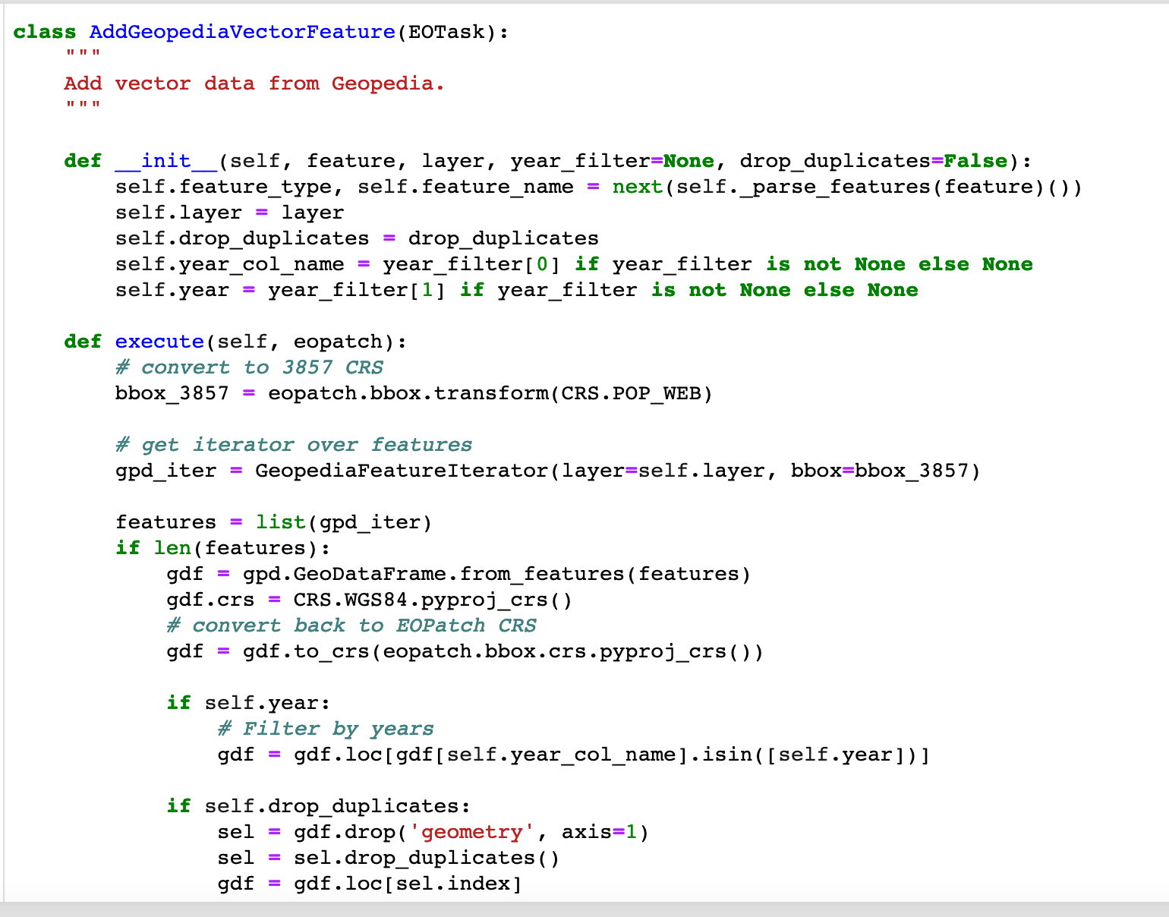The width and height of the screenshot is (1169, 917).
Task: Select the self.drop_duplicates assignment line
Action: (x=357, y=238)
